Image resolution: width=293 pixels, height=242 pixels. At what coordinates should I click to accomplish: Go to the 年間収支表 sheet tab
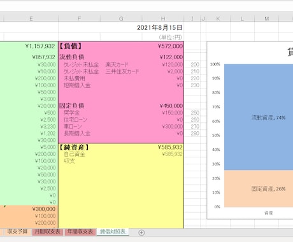click(80, 232)
